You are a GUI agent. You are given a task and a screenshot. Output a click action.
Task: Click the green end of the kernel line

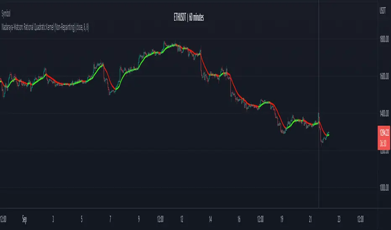coord(328,135)
